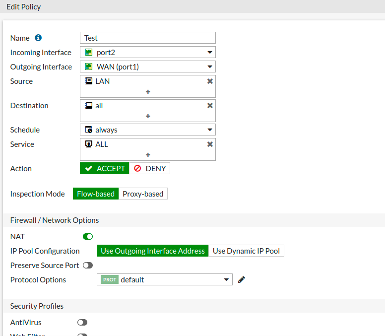Open the Protocol Options dropdown
The width and height of the screenshot is (385, 336).
tap(165, 280)
